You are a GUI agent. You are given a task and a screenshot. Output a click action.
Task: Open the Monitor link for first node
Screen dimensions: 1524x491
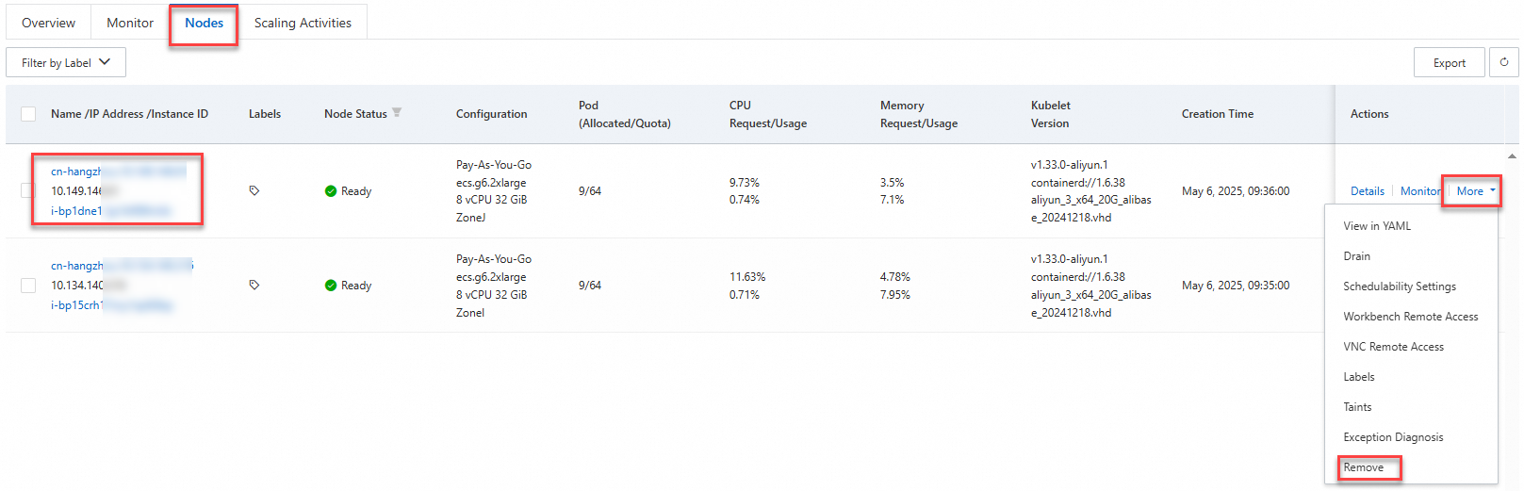tap(1419, 191)
